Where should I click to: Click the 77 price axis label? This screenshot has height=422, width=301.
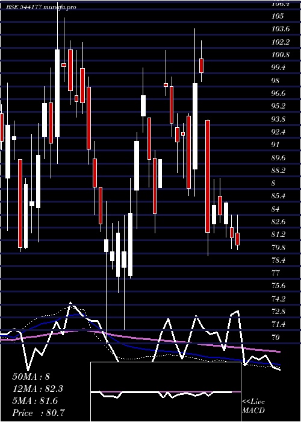276,273
